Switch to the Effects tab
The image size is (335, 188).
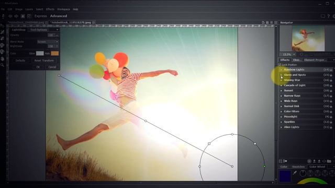coord(285,60)
